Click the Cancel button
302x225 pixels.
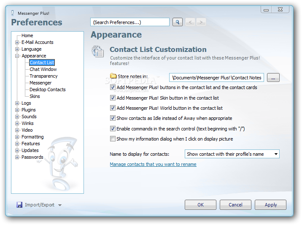pos(235,205)
